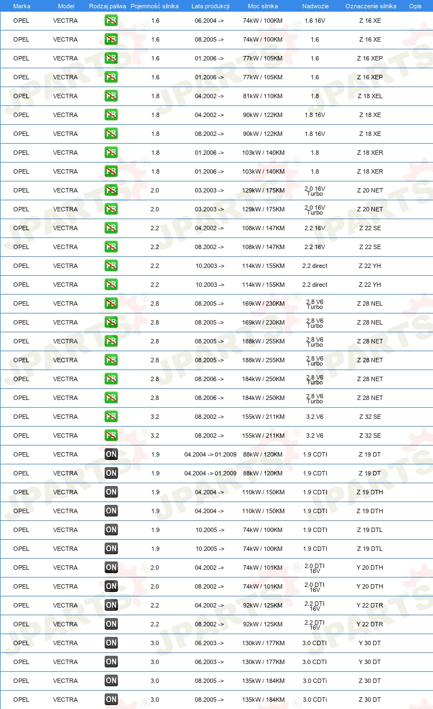Click the Oznaczenie silnika column header
This screenshot has height=709, width=433.
click(370, 6)
